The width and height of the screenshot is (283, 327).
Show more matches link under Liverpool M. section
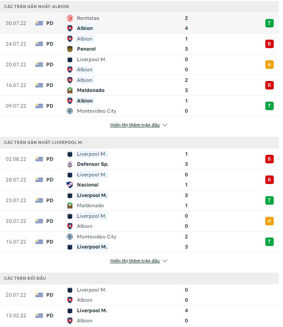click(x=135, y=261)
